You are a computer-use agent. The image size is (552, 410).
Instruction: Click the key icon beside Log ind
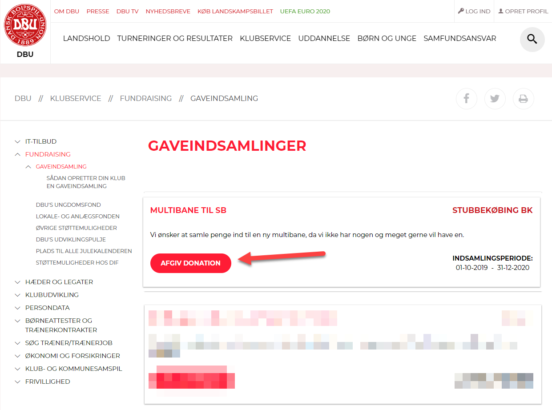[x=461, y=11]
